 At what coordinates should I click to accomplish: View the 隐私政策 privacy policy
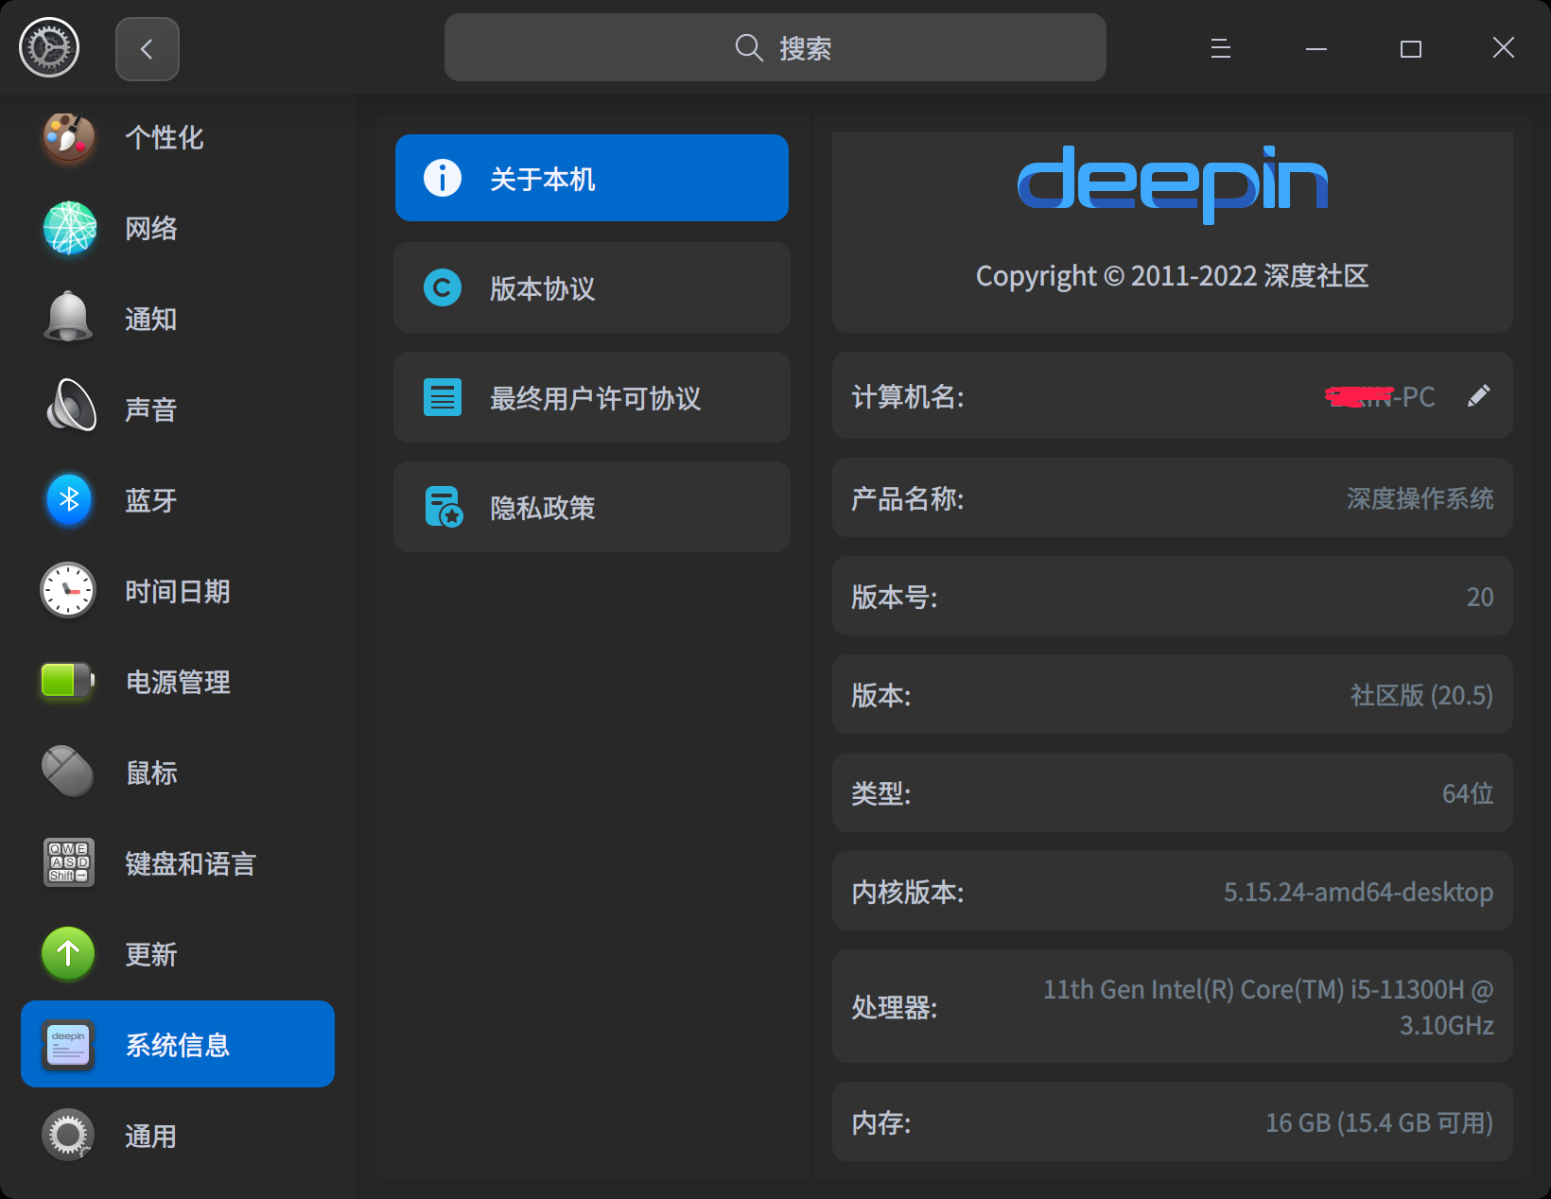tap(591, 507)
